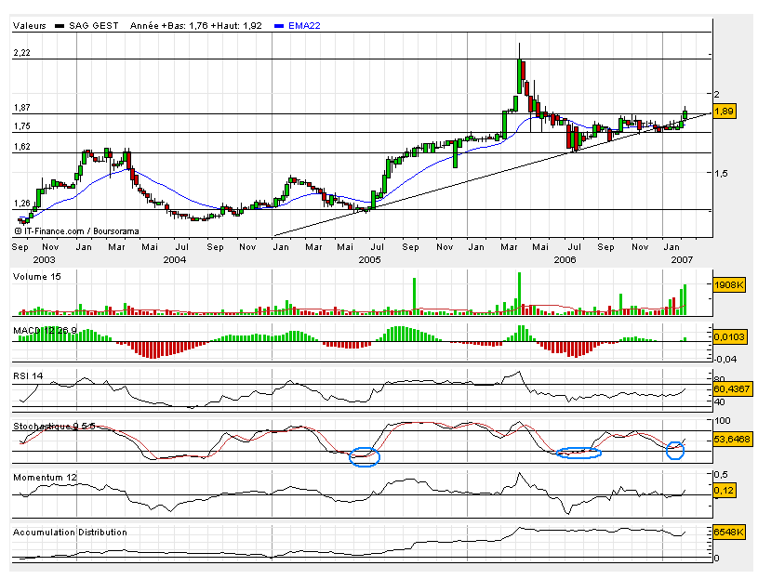Screen dimensions: 758x579
Task: Click the 1,26 support level label
Action: [21, 204]
